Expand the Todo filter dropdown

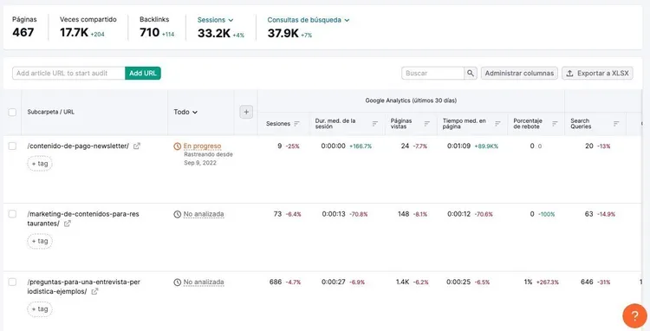tap(185, 112)
